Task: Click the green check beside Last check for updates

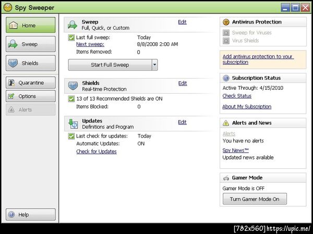Action: [x=71, y=136]
